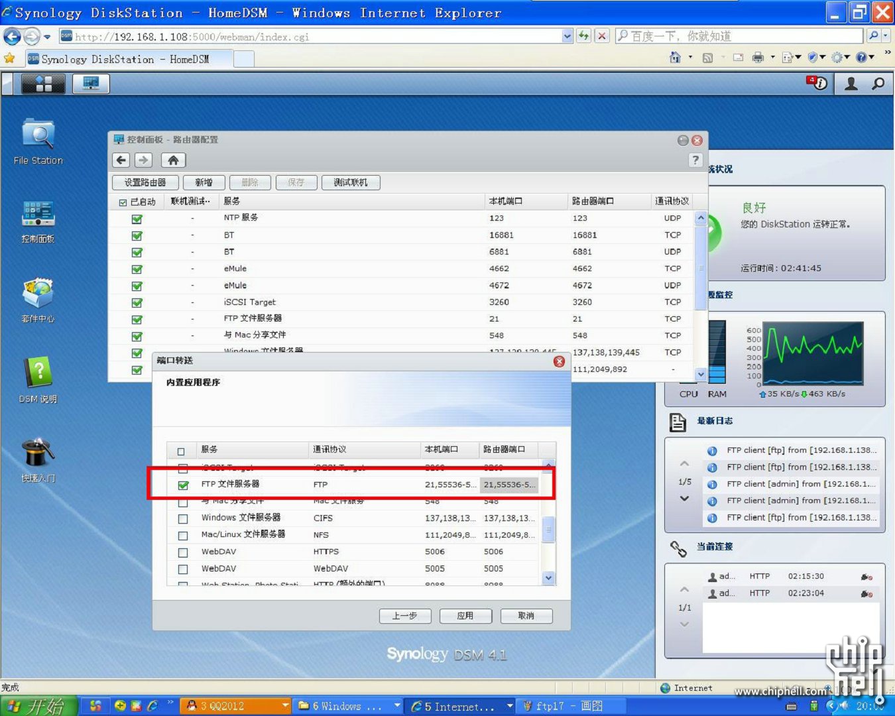
Task: Open the IE address bar dropdown
Action: coord(567,36)
